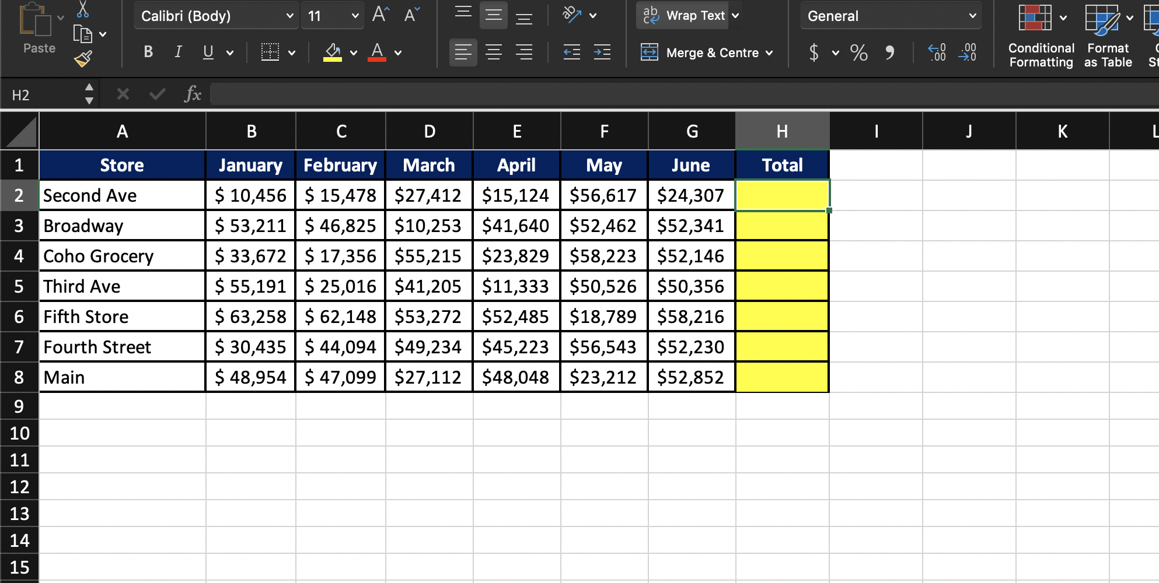Expand Wrap Text options arrow

point(735,16)
